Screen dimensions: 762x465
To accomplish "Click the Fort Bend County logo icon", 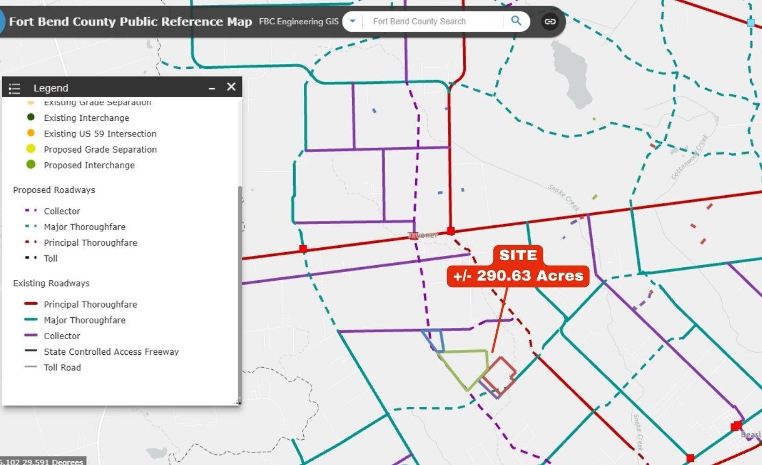I will point(2,22).
